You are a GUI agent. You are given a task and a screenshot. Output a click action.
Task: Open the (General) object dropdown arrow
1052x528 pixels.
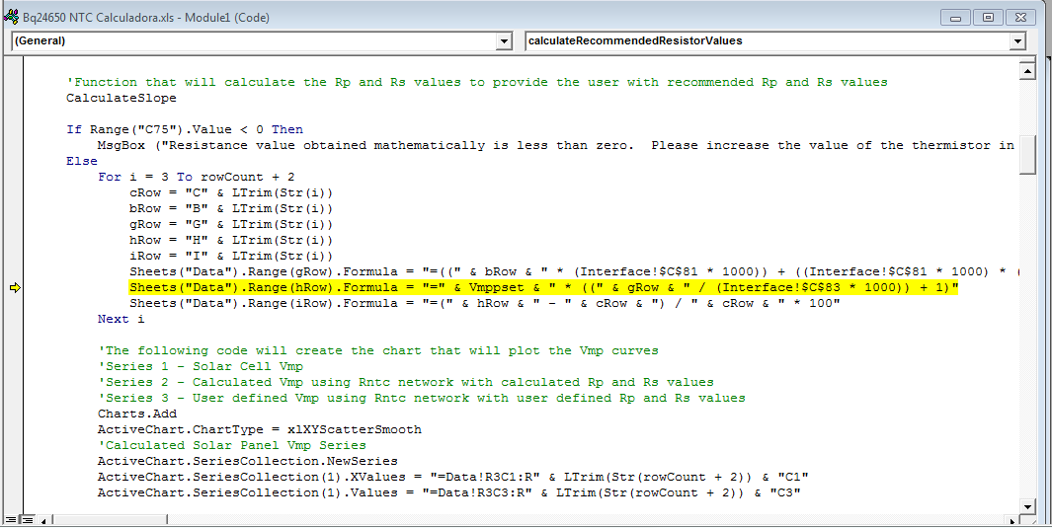(x=505, y=41)
